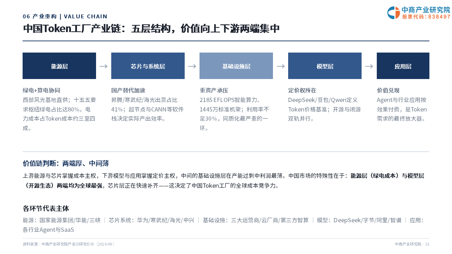
Task: Click the paragraph starting 昇腾/寒武纪/海光出货占比
Action: pos(148,109)
